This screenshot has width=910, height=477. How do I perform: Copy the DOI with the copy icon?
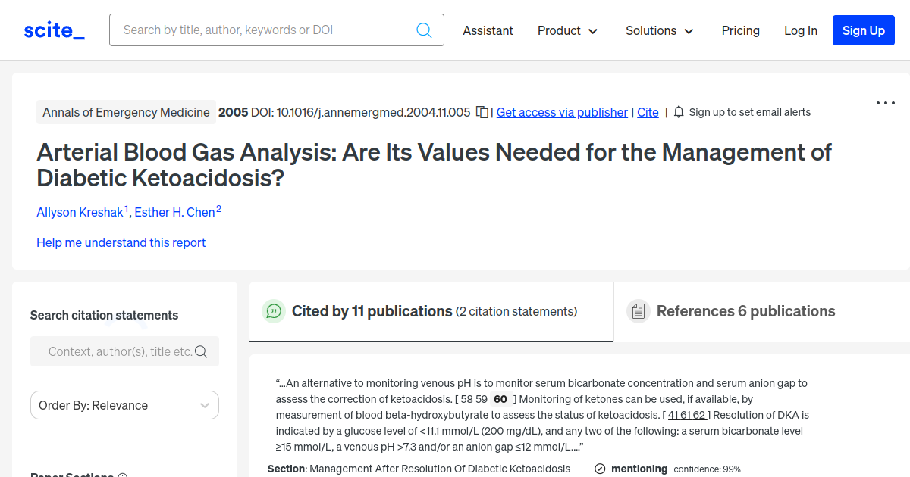482,112
